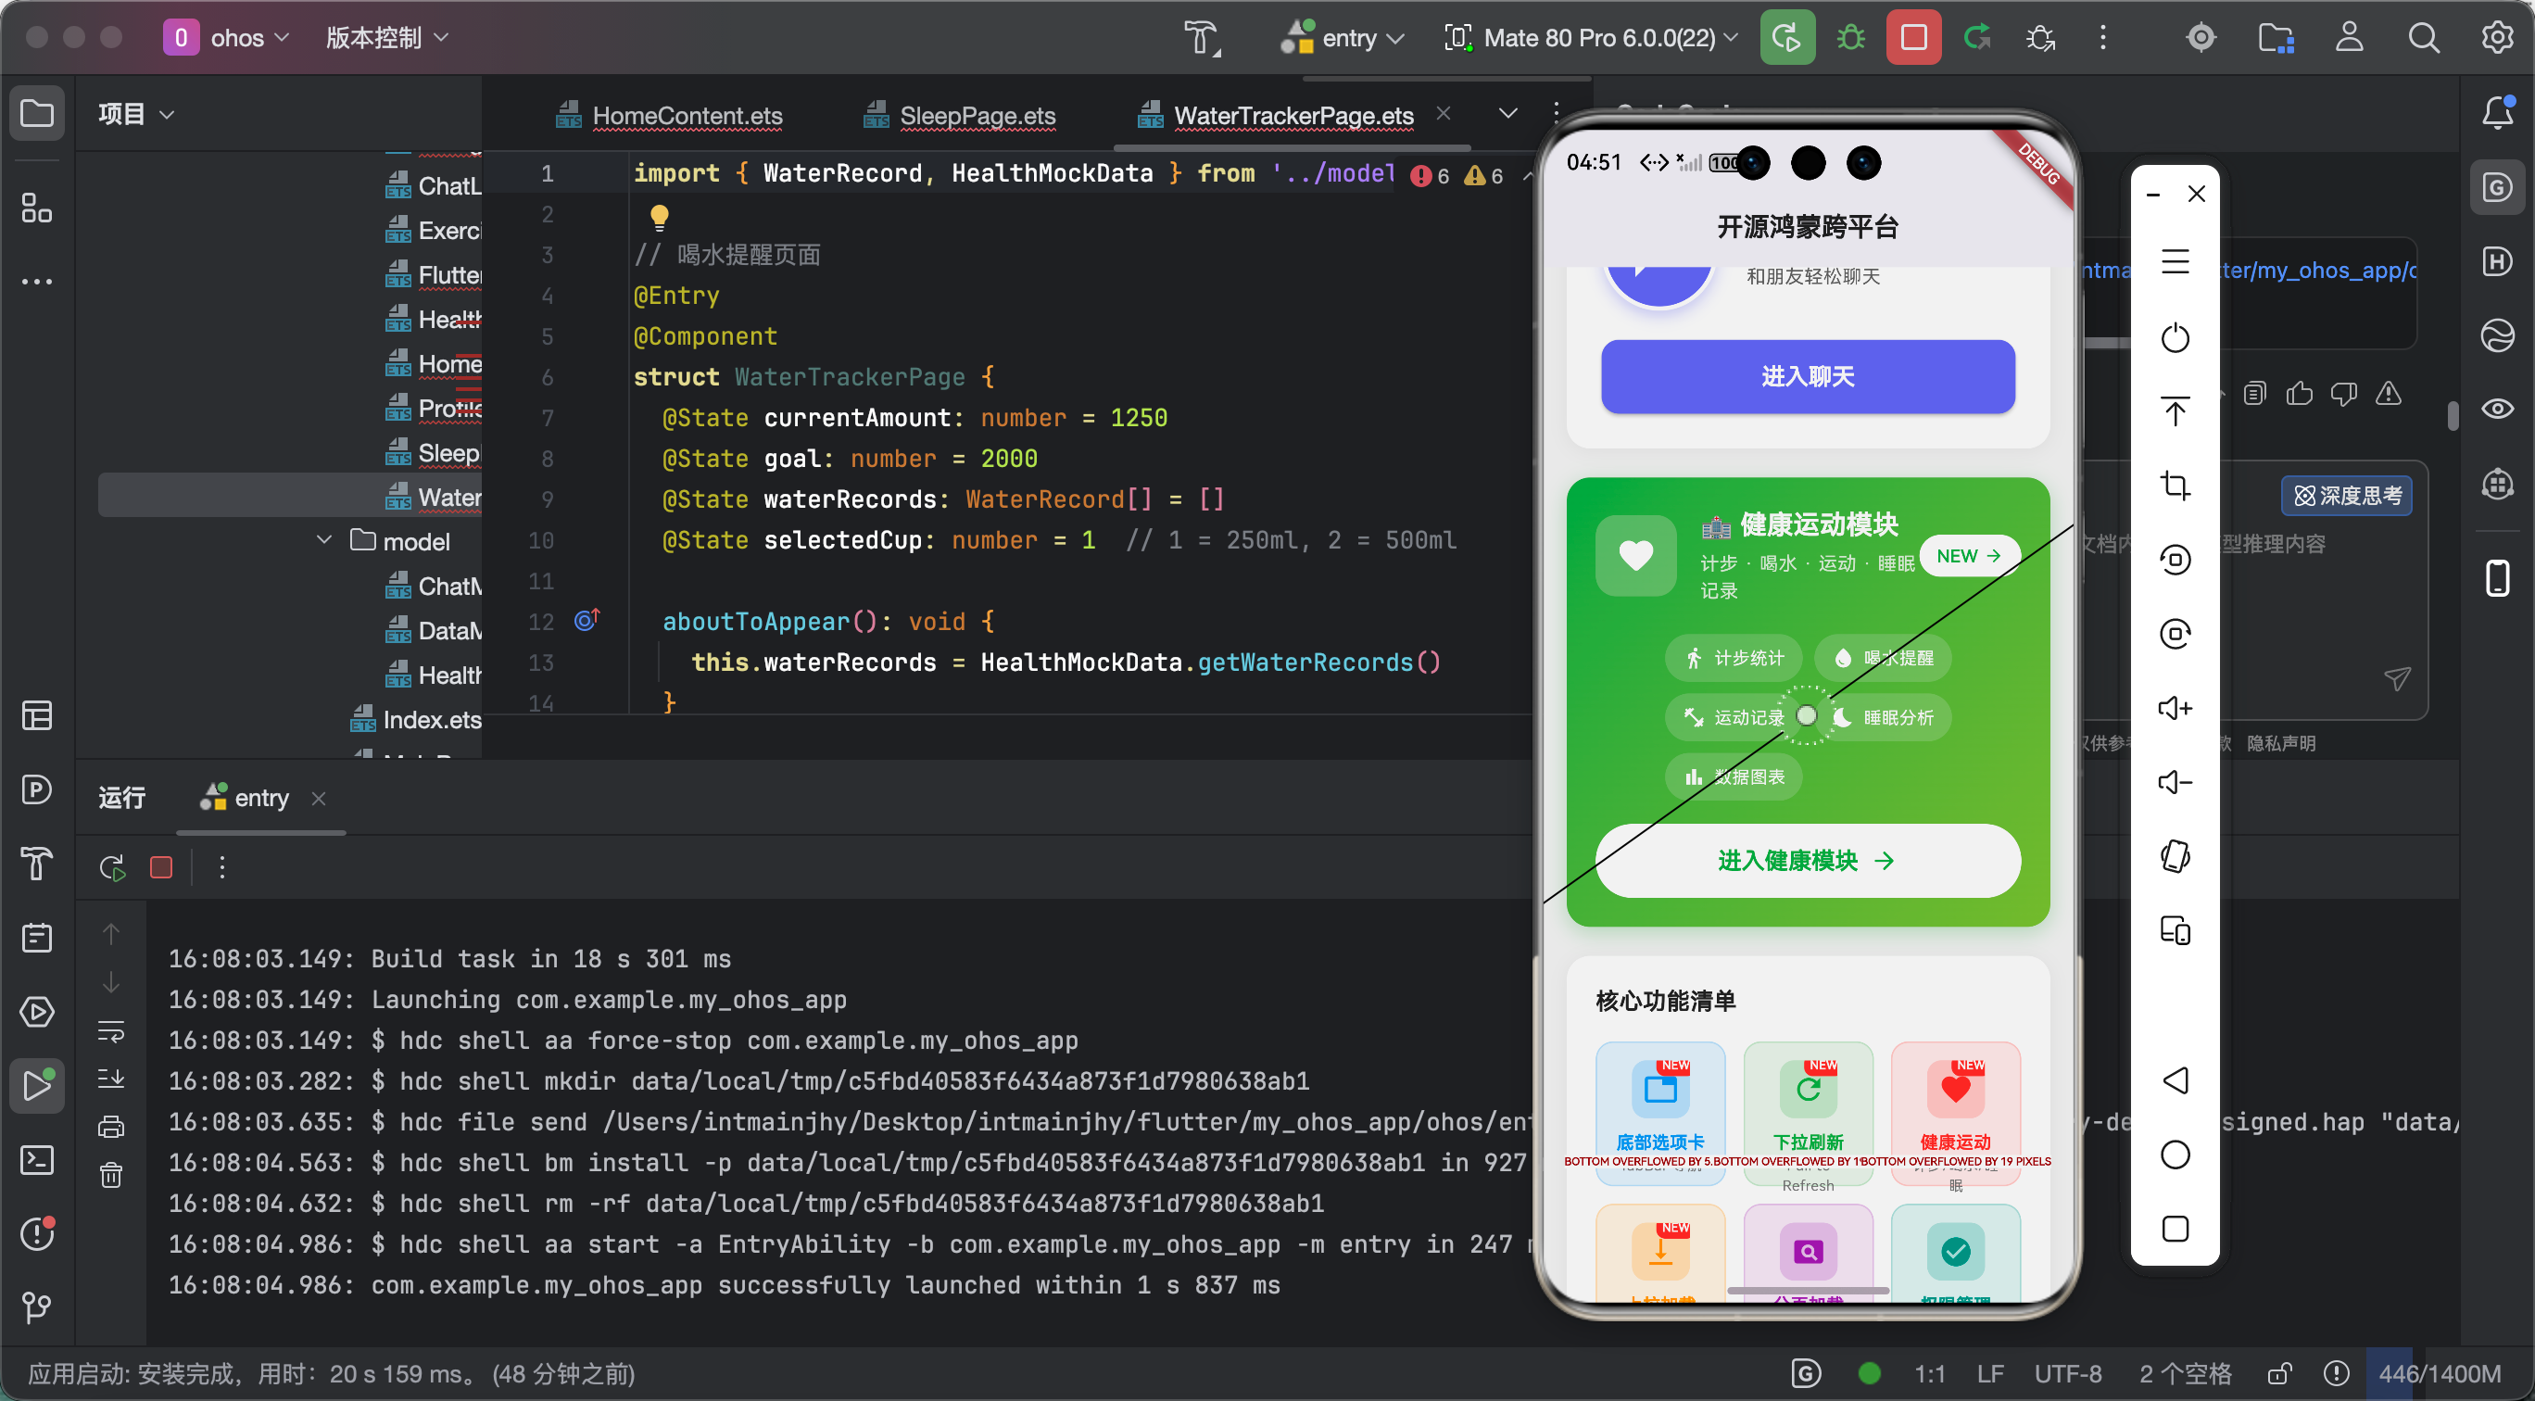
Task: Click emulator volume down icon
Action: [x=2175, y=782]
